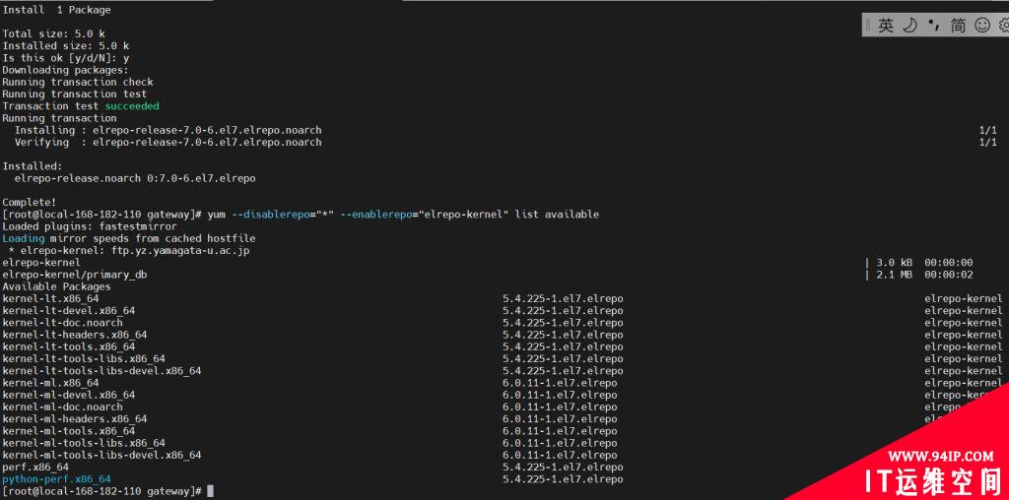Select the kernel-ml-headers.x86_64 package name
1009x500 pixels.
(75, 419)
